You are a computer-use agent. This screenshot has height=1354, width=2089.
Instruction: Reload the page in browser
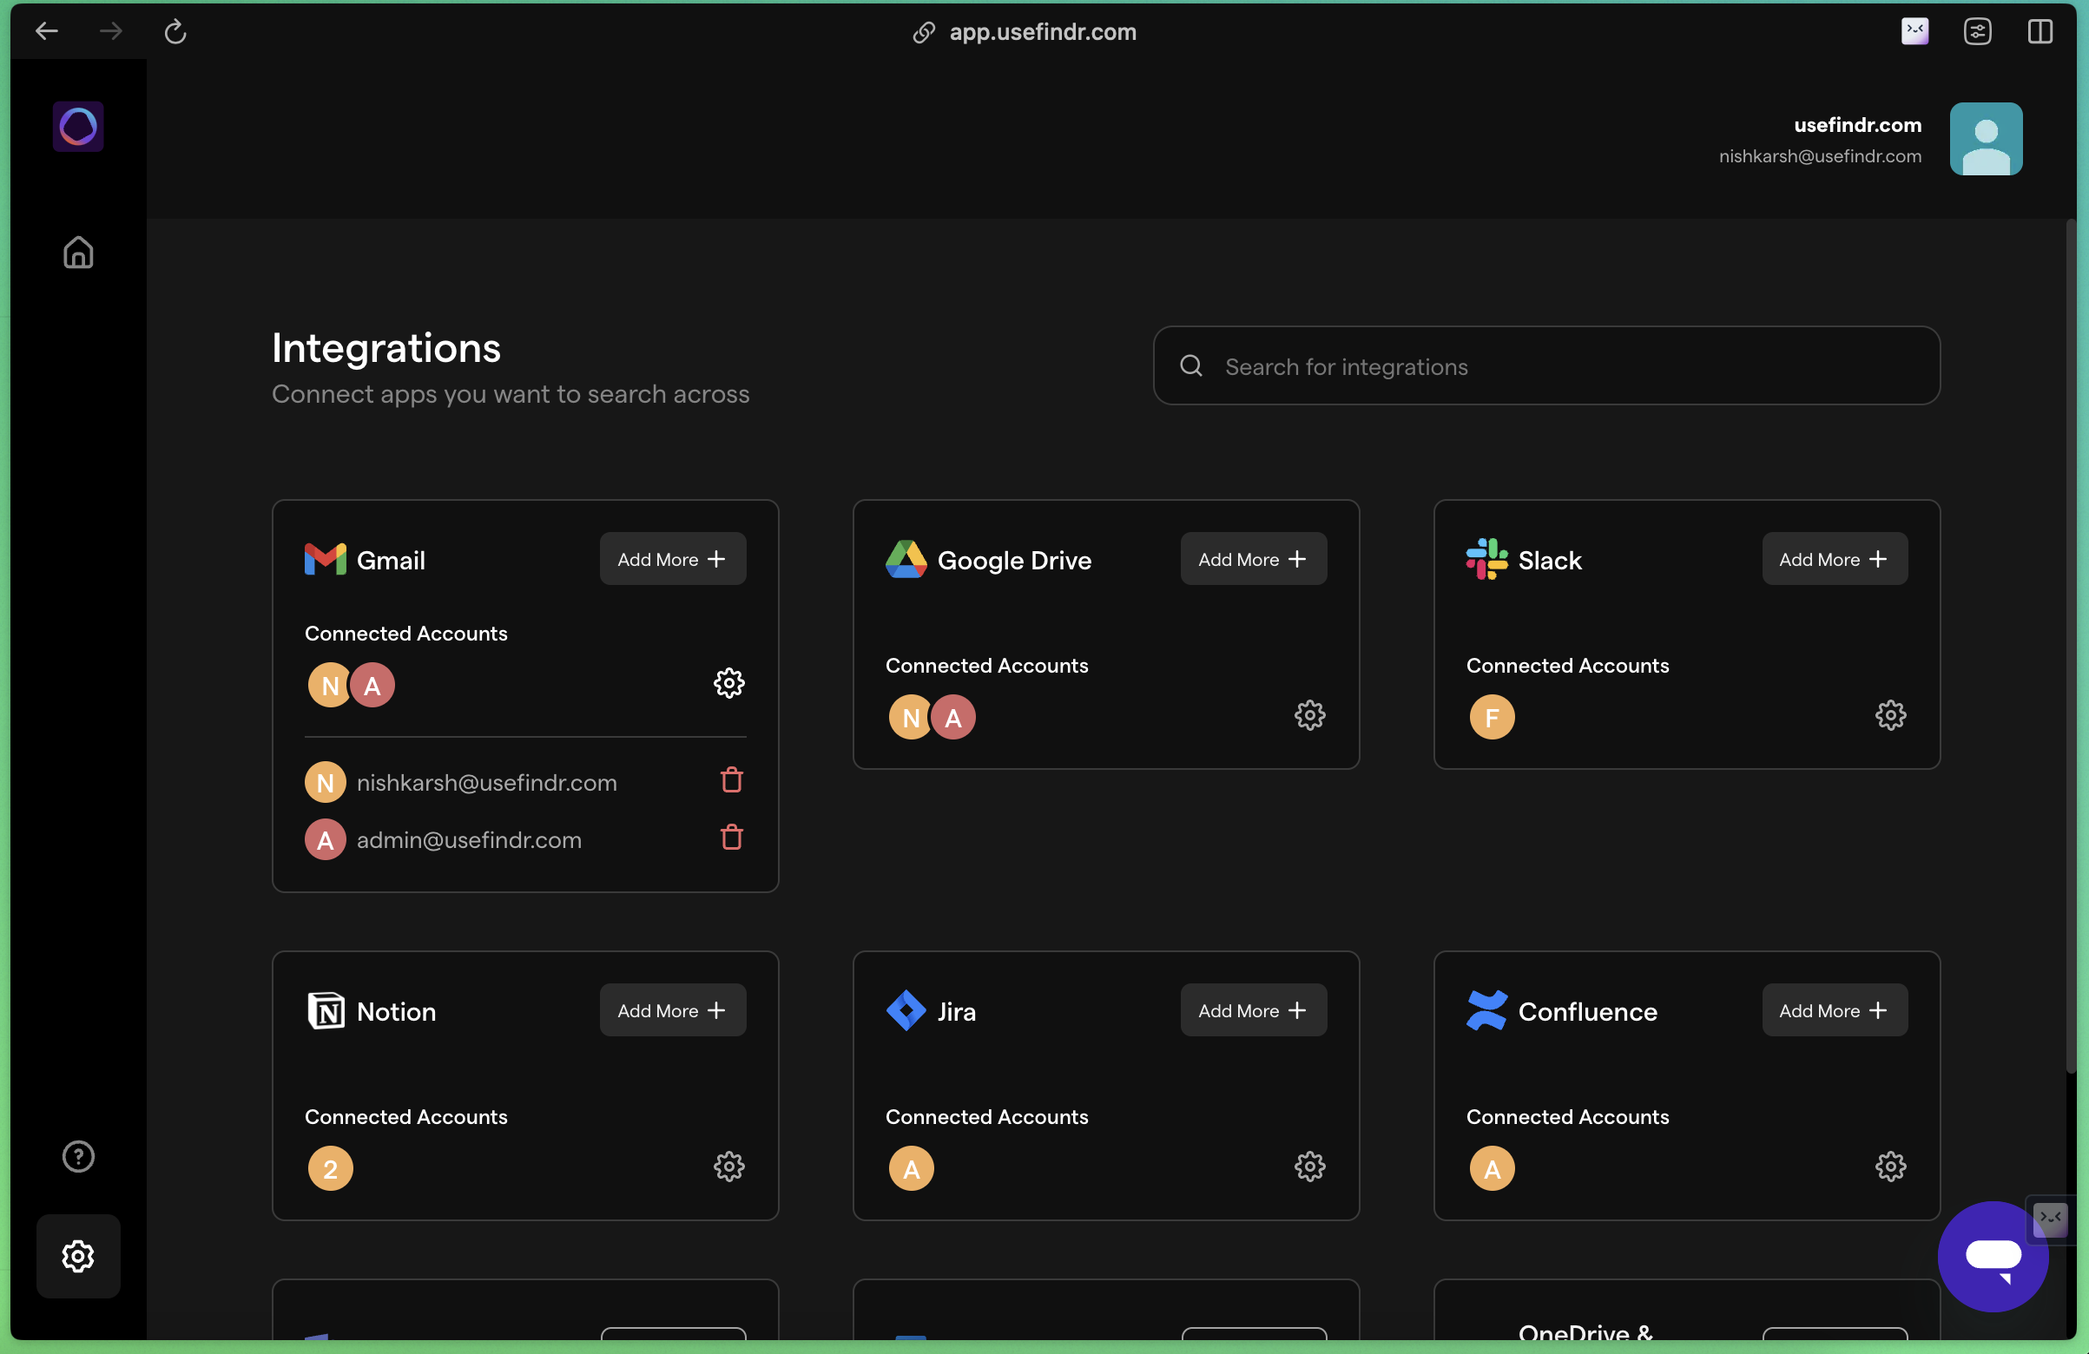(175, 32)
